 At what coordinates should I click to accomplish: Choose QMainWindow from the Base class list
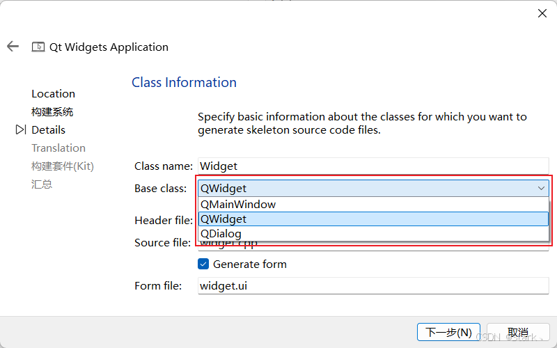(x=373, y=204)
